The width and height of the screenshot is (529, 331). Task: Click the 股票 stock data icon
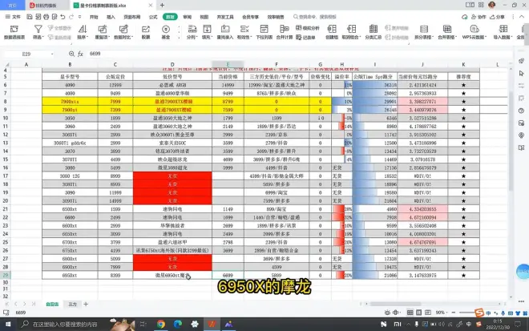(x=145, y=30)
